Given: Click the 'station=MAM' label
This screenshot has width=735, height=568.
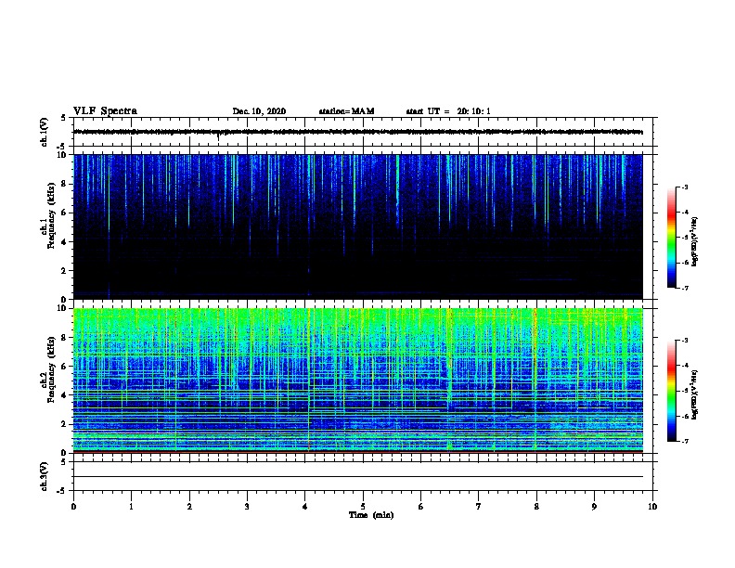Looking at the screenshot, I should pyautogui.click(x=346, y=111).
